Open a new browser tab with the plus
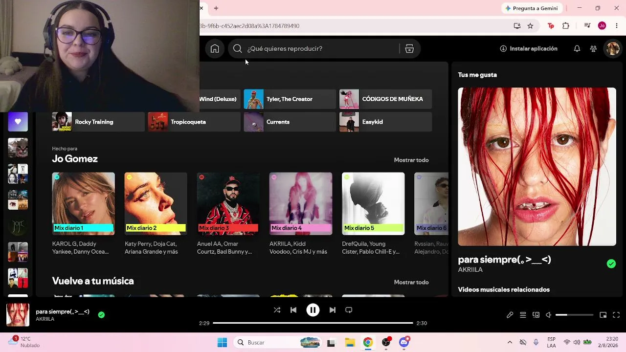 click(216, 8)
